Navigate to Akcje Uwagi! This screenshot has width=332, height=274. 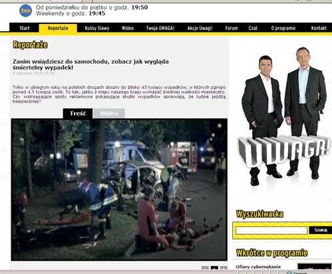click(x=200, y=28)
